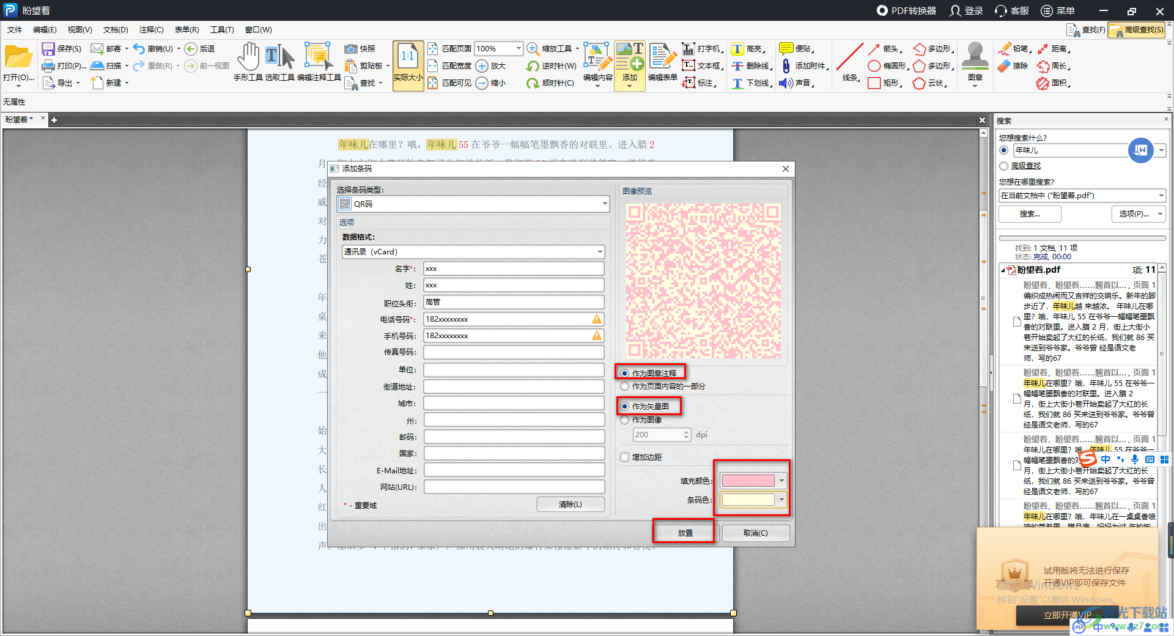This screenshot has width=1174, height=636.
Task: Choose the Edit Annotation tool (编辑注释工具)
Action: [x=319, y=62]
